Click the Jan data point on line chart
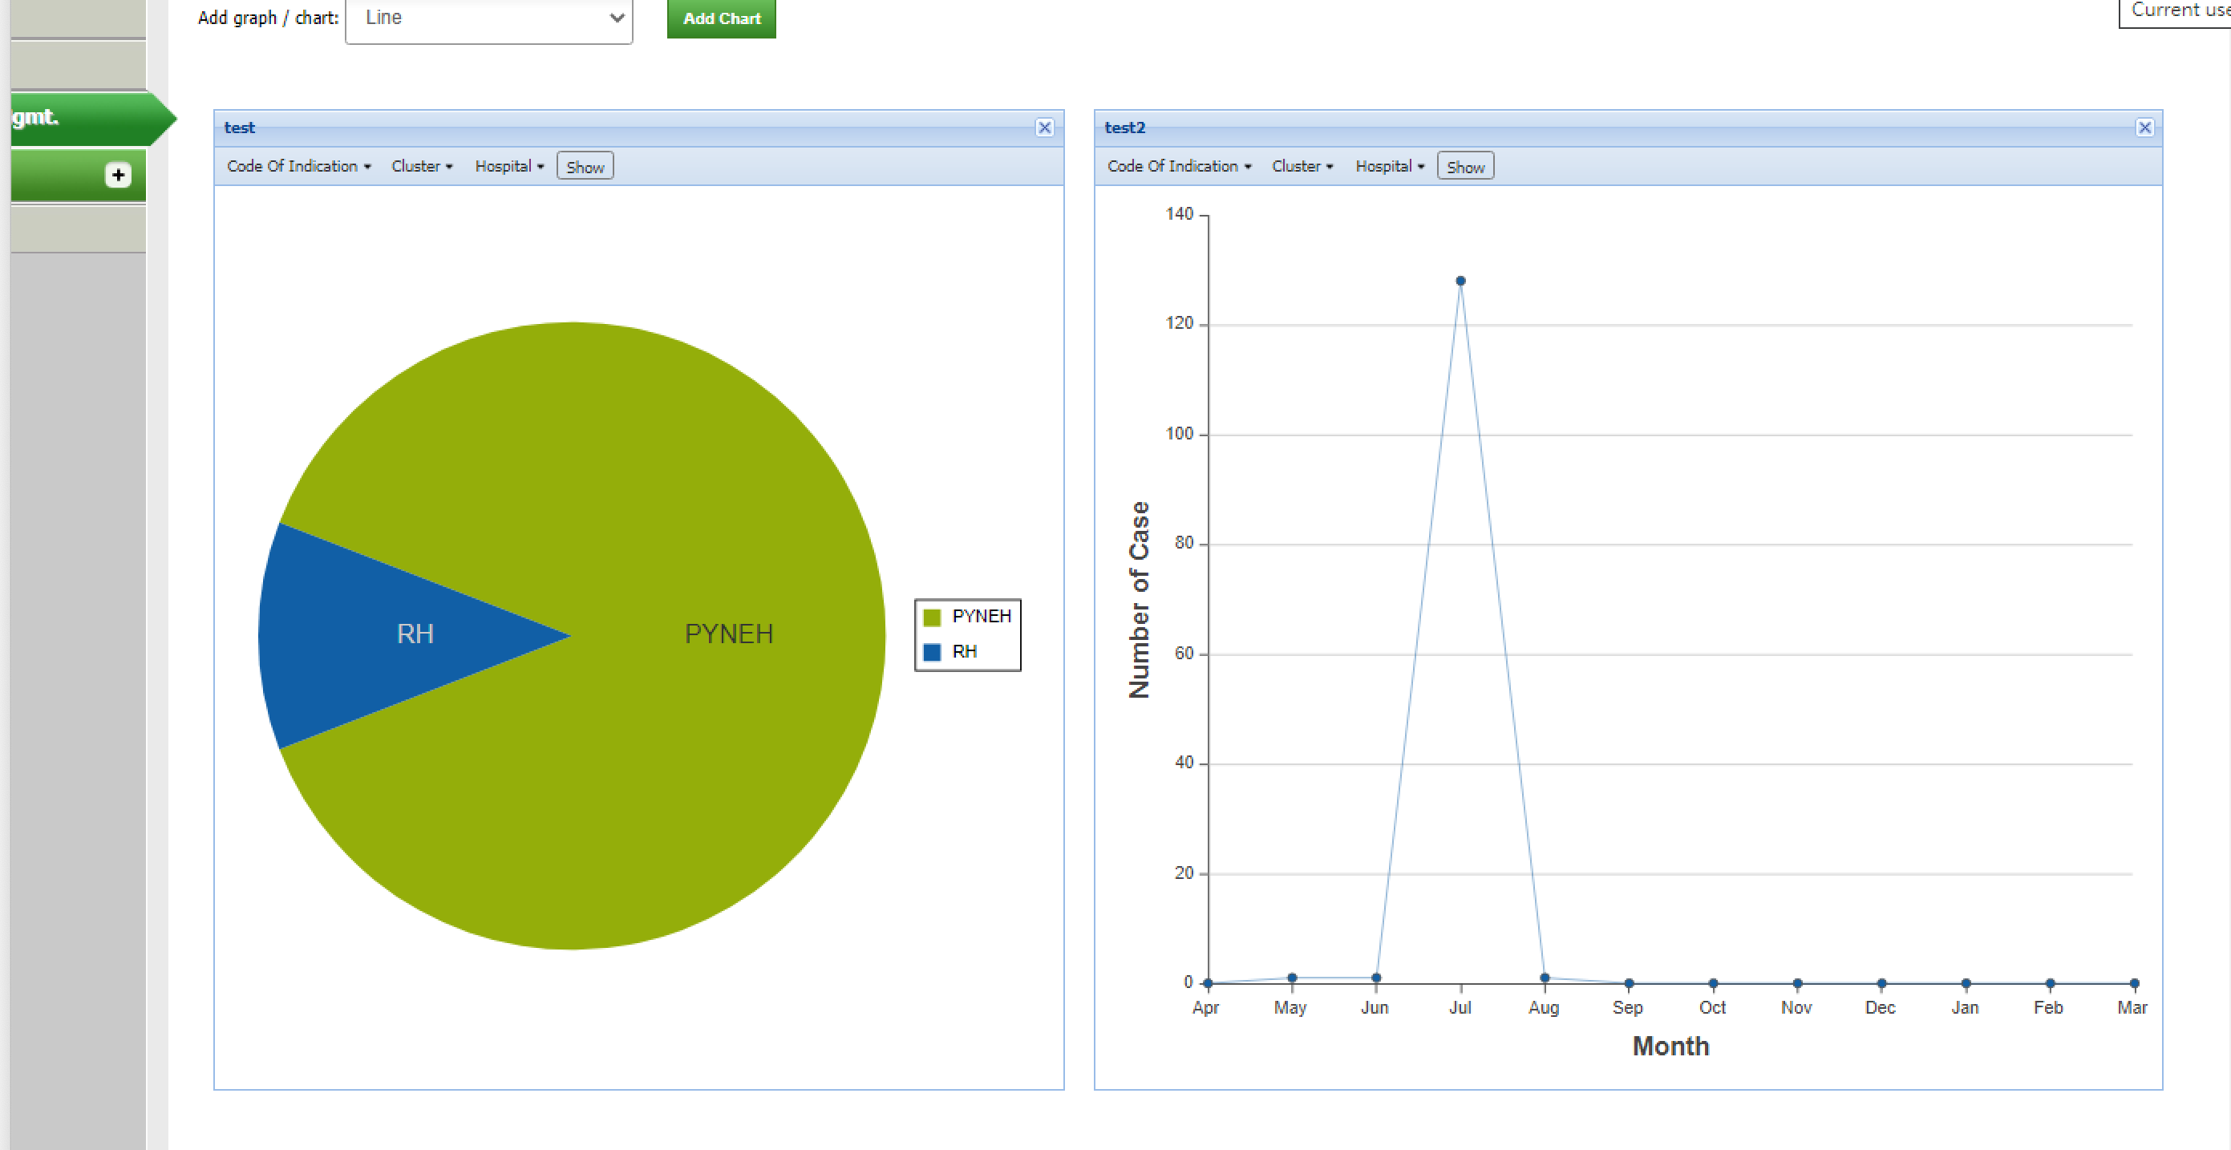This screenshot has height=1150, width=2231. [1966, 983]
